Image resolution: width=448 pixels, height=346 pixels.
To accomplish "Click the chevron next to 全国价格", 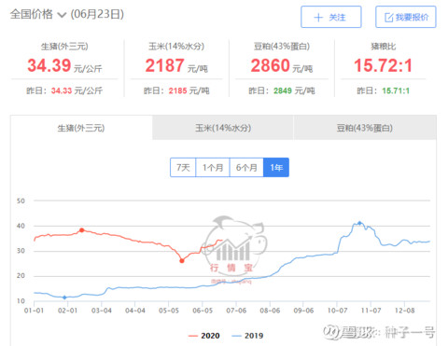I will pos(62,15).
